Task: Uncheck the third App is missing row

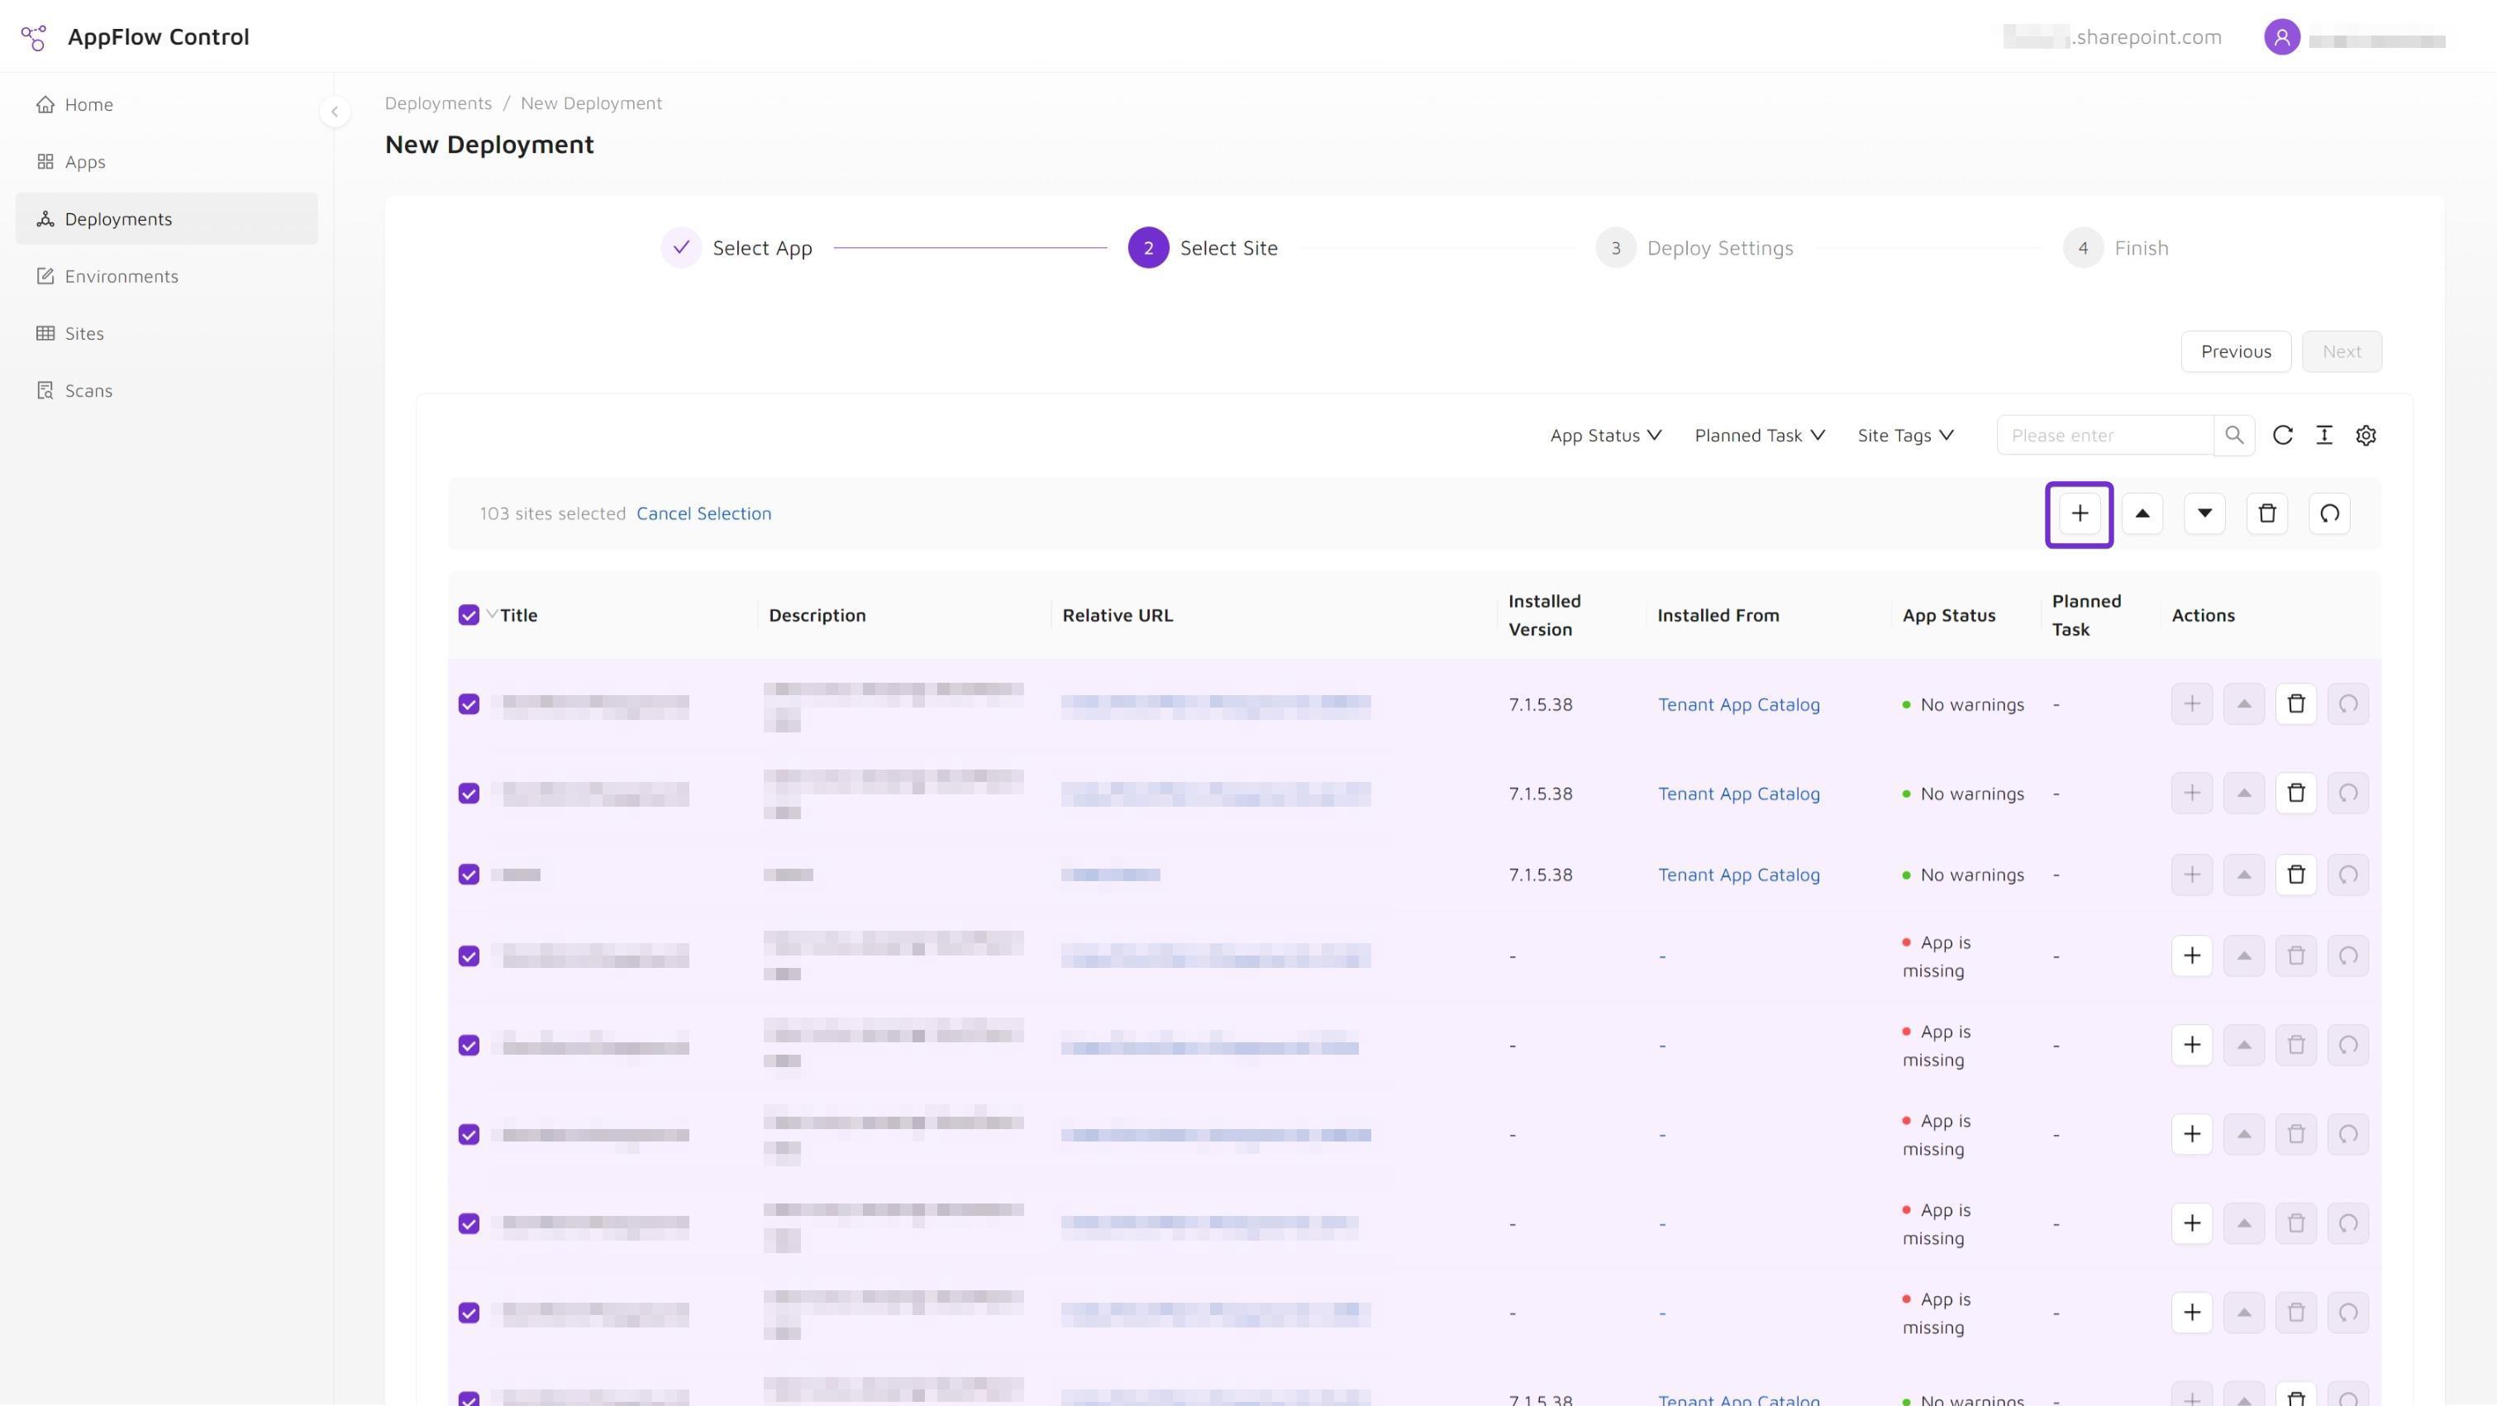Action: (x=468, y=1135)
